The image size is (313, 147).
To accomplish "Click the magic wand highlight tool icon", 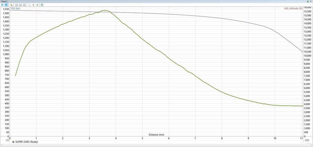I will [x=11, y=5].
